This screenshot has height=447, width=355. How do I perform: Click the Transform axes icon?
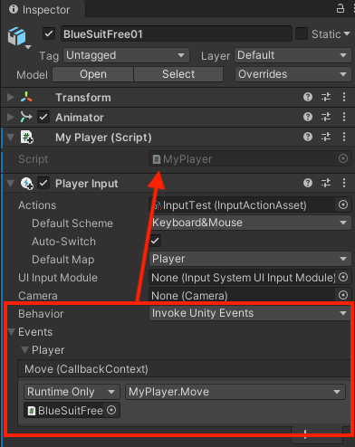(26, 97)
